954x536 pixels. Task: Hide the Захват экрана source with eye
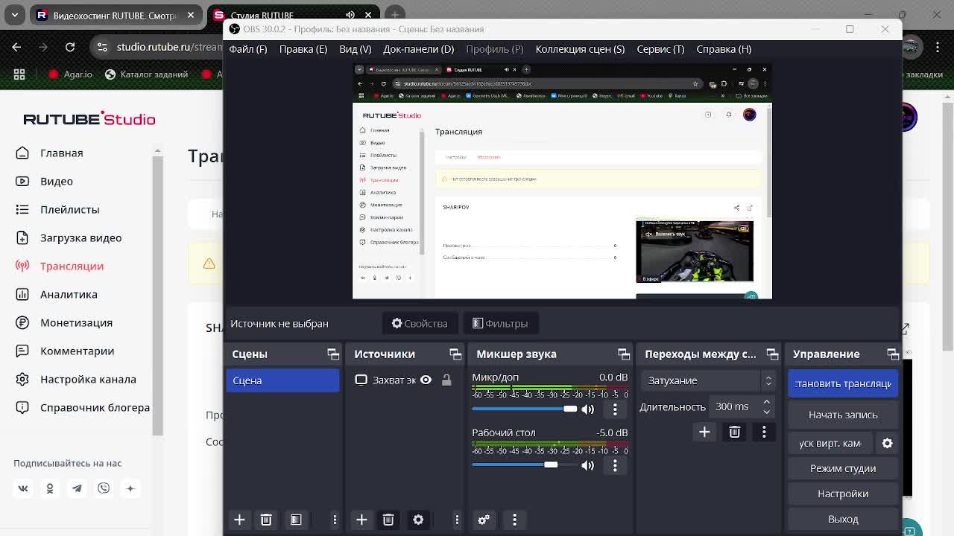pos(426,380)
